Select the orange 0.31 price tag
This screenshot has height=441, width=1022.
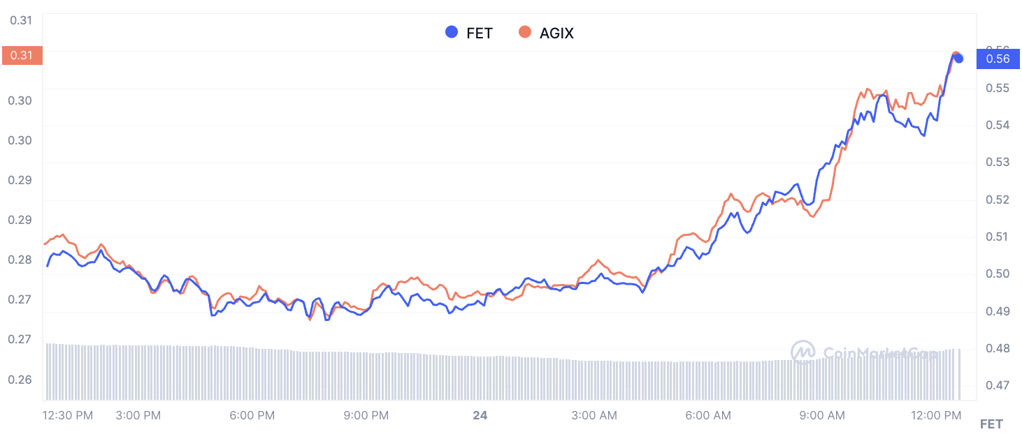click(22, 56)
